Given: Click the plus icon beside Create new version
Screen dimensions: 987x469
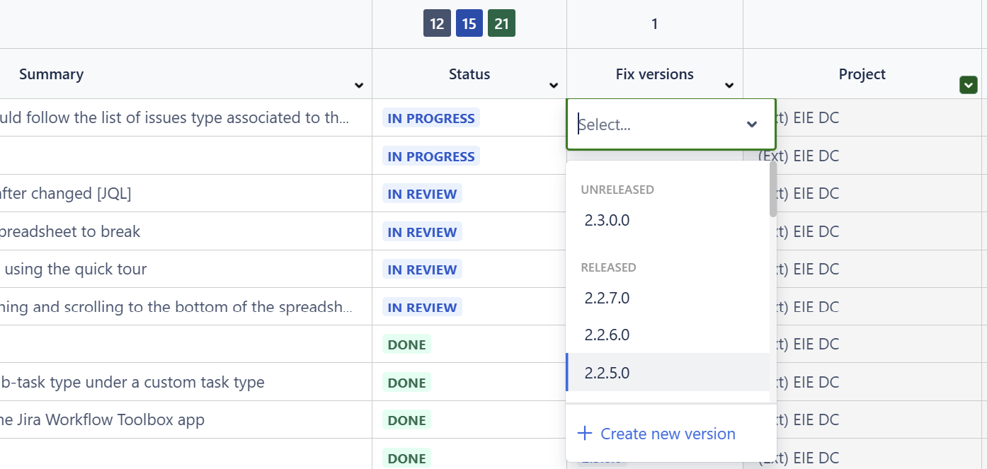Looking at the screenshot, I should (x=585, y=434).
